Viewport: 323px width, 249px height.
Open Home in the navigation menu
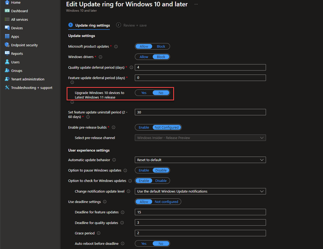pyautogui.click(x=16, y=2)
